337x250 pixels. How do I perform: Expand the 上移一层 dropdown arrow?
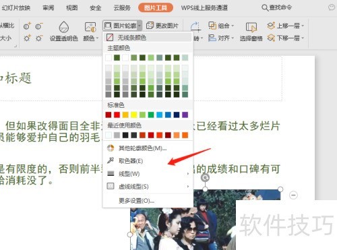303,26
